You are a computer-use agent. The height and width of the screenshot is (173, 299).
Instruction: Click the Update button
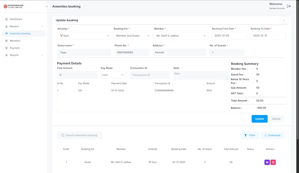[259, 119]
